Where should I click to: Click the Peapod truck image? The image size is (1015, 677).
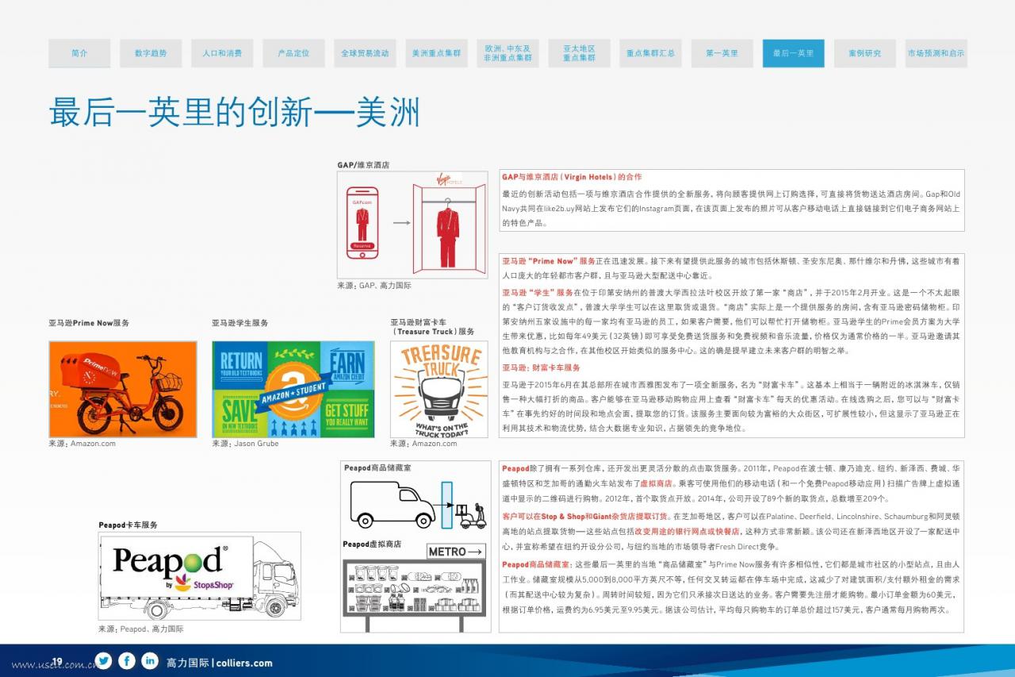[200, 576]
